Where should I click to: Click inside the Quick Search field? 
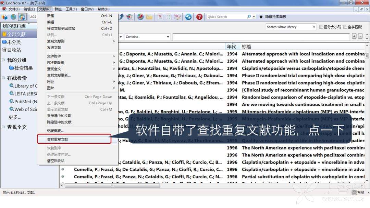click(226, 17)
